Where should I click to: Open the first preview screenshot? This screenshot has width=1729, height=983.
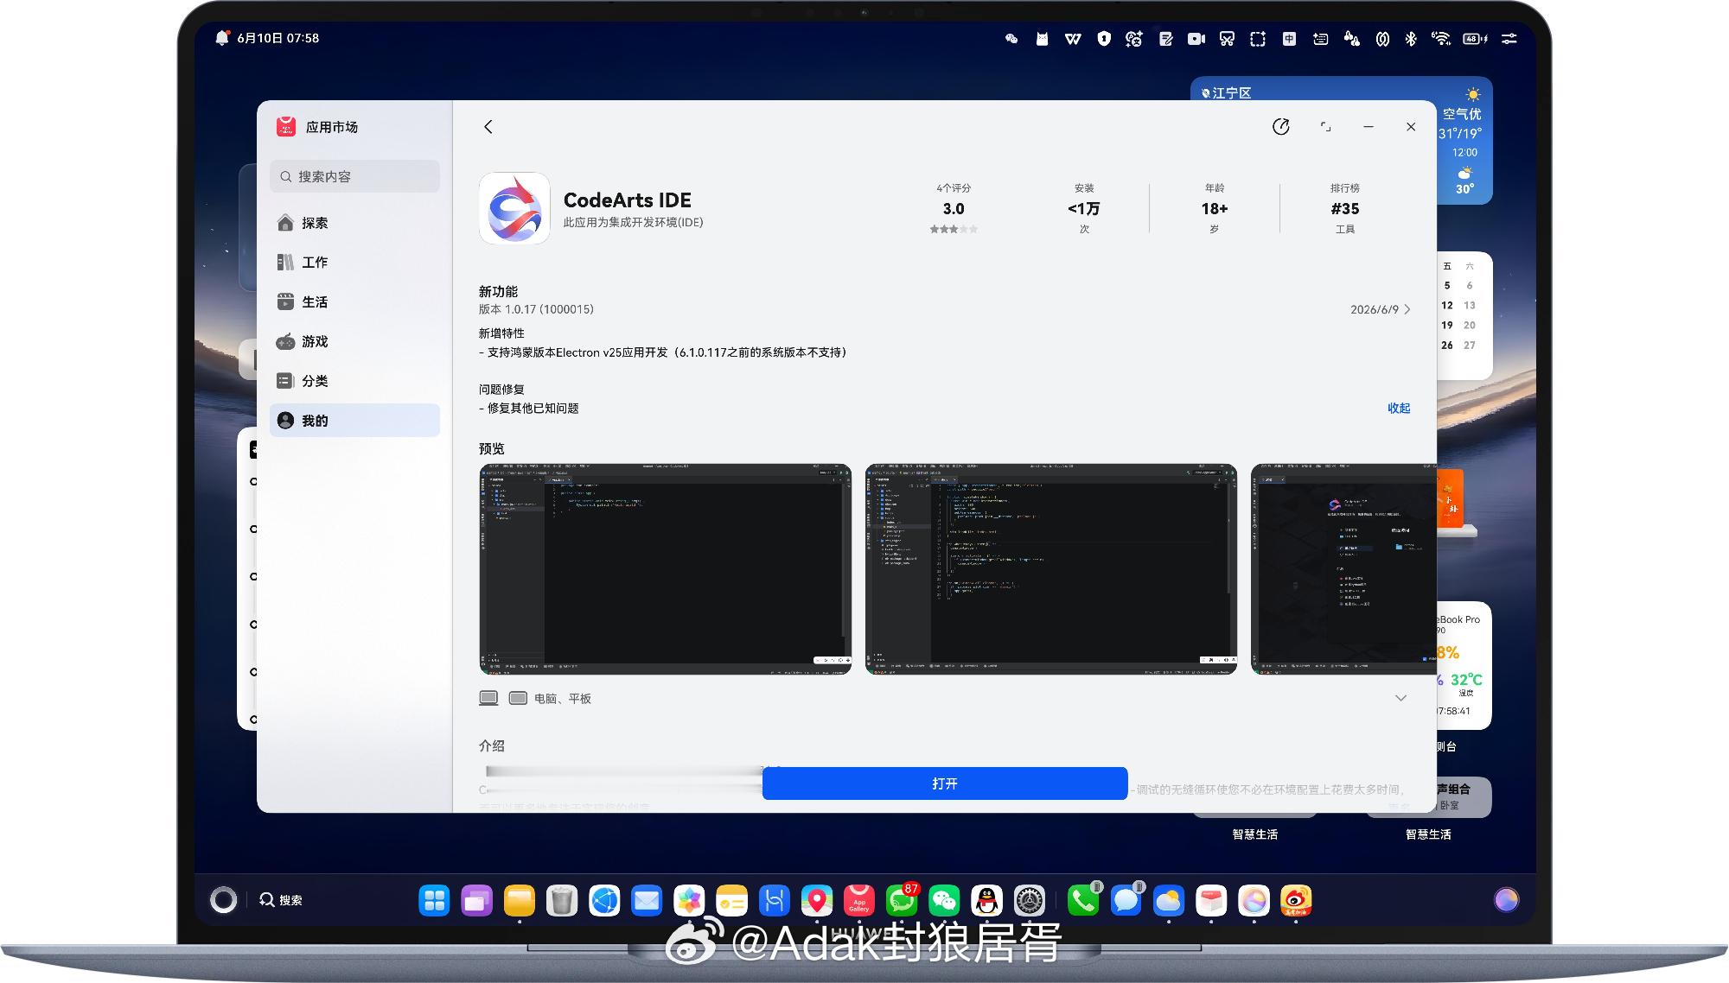click(x=665, y=569)
